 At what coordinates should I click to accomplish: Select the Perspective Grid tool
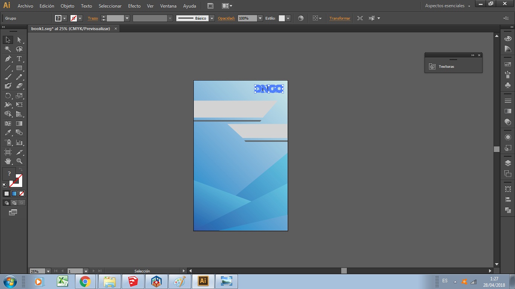point(19,114)
